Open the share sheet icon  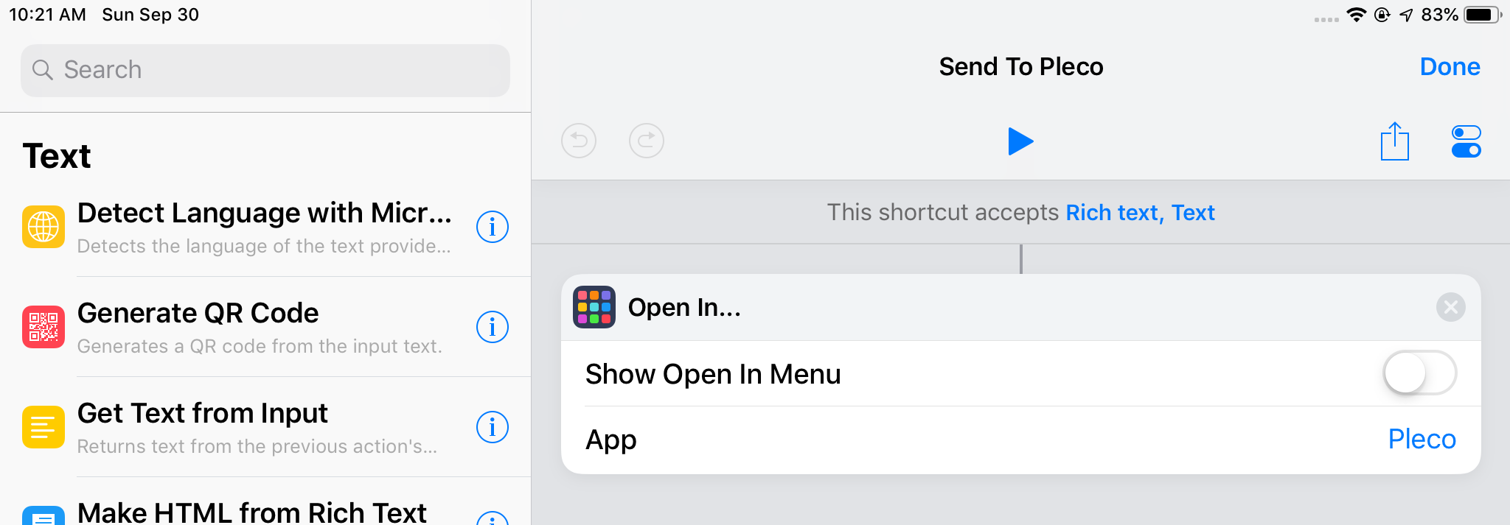point(1394,141)
